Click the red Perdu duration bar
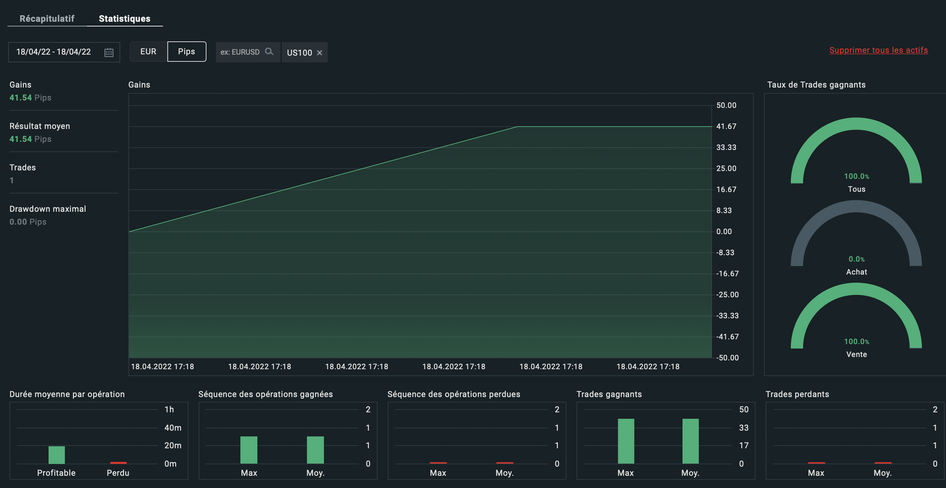Image resolution: width=946 pixels, height=488 pixels. (118, 463)
